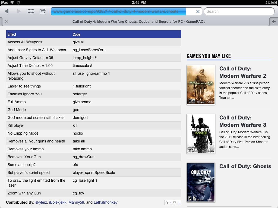Open the bookmarks book icon
The image size is (278, 208).
point(31,11)
